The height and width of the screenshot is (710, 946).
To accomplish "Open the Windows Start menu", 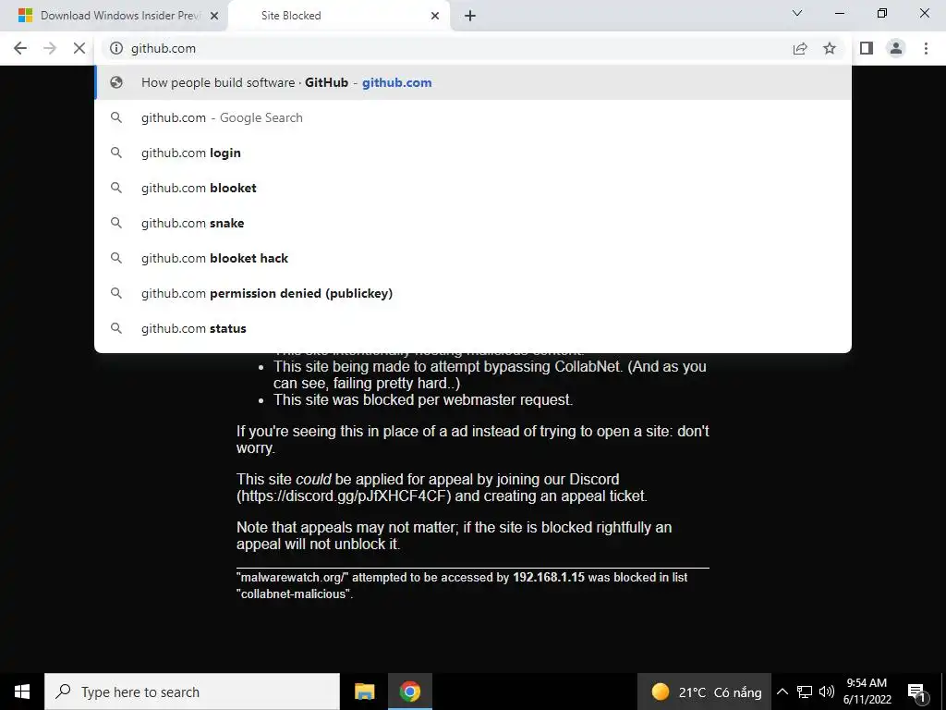I will click(22, 692).
